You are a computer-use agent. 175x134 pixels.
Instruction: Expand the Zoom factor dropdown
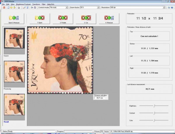pos(98,8)
